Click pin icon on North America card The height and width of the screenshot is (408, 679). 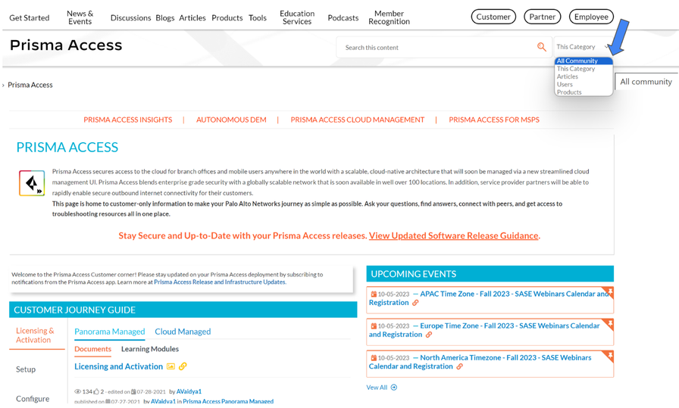(x=610, y=355)
